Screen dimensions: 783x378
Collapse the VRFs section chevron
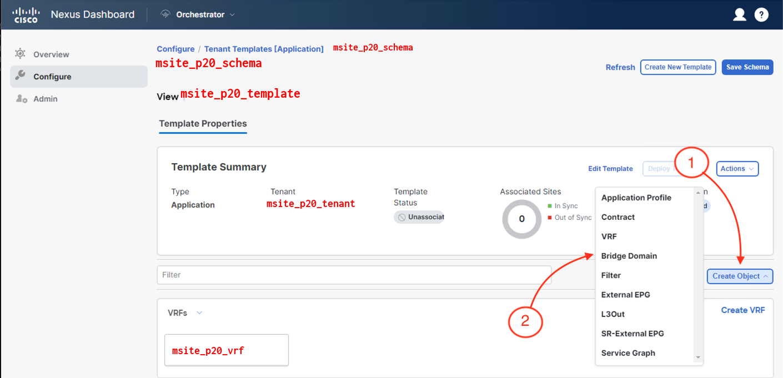[199, 313]
